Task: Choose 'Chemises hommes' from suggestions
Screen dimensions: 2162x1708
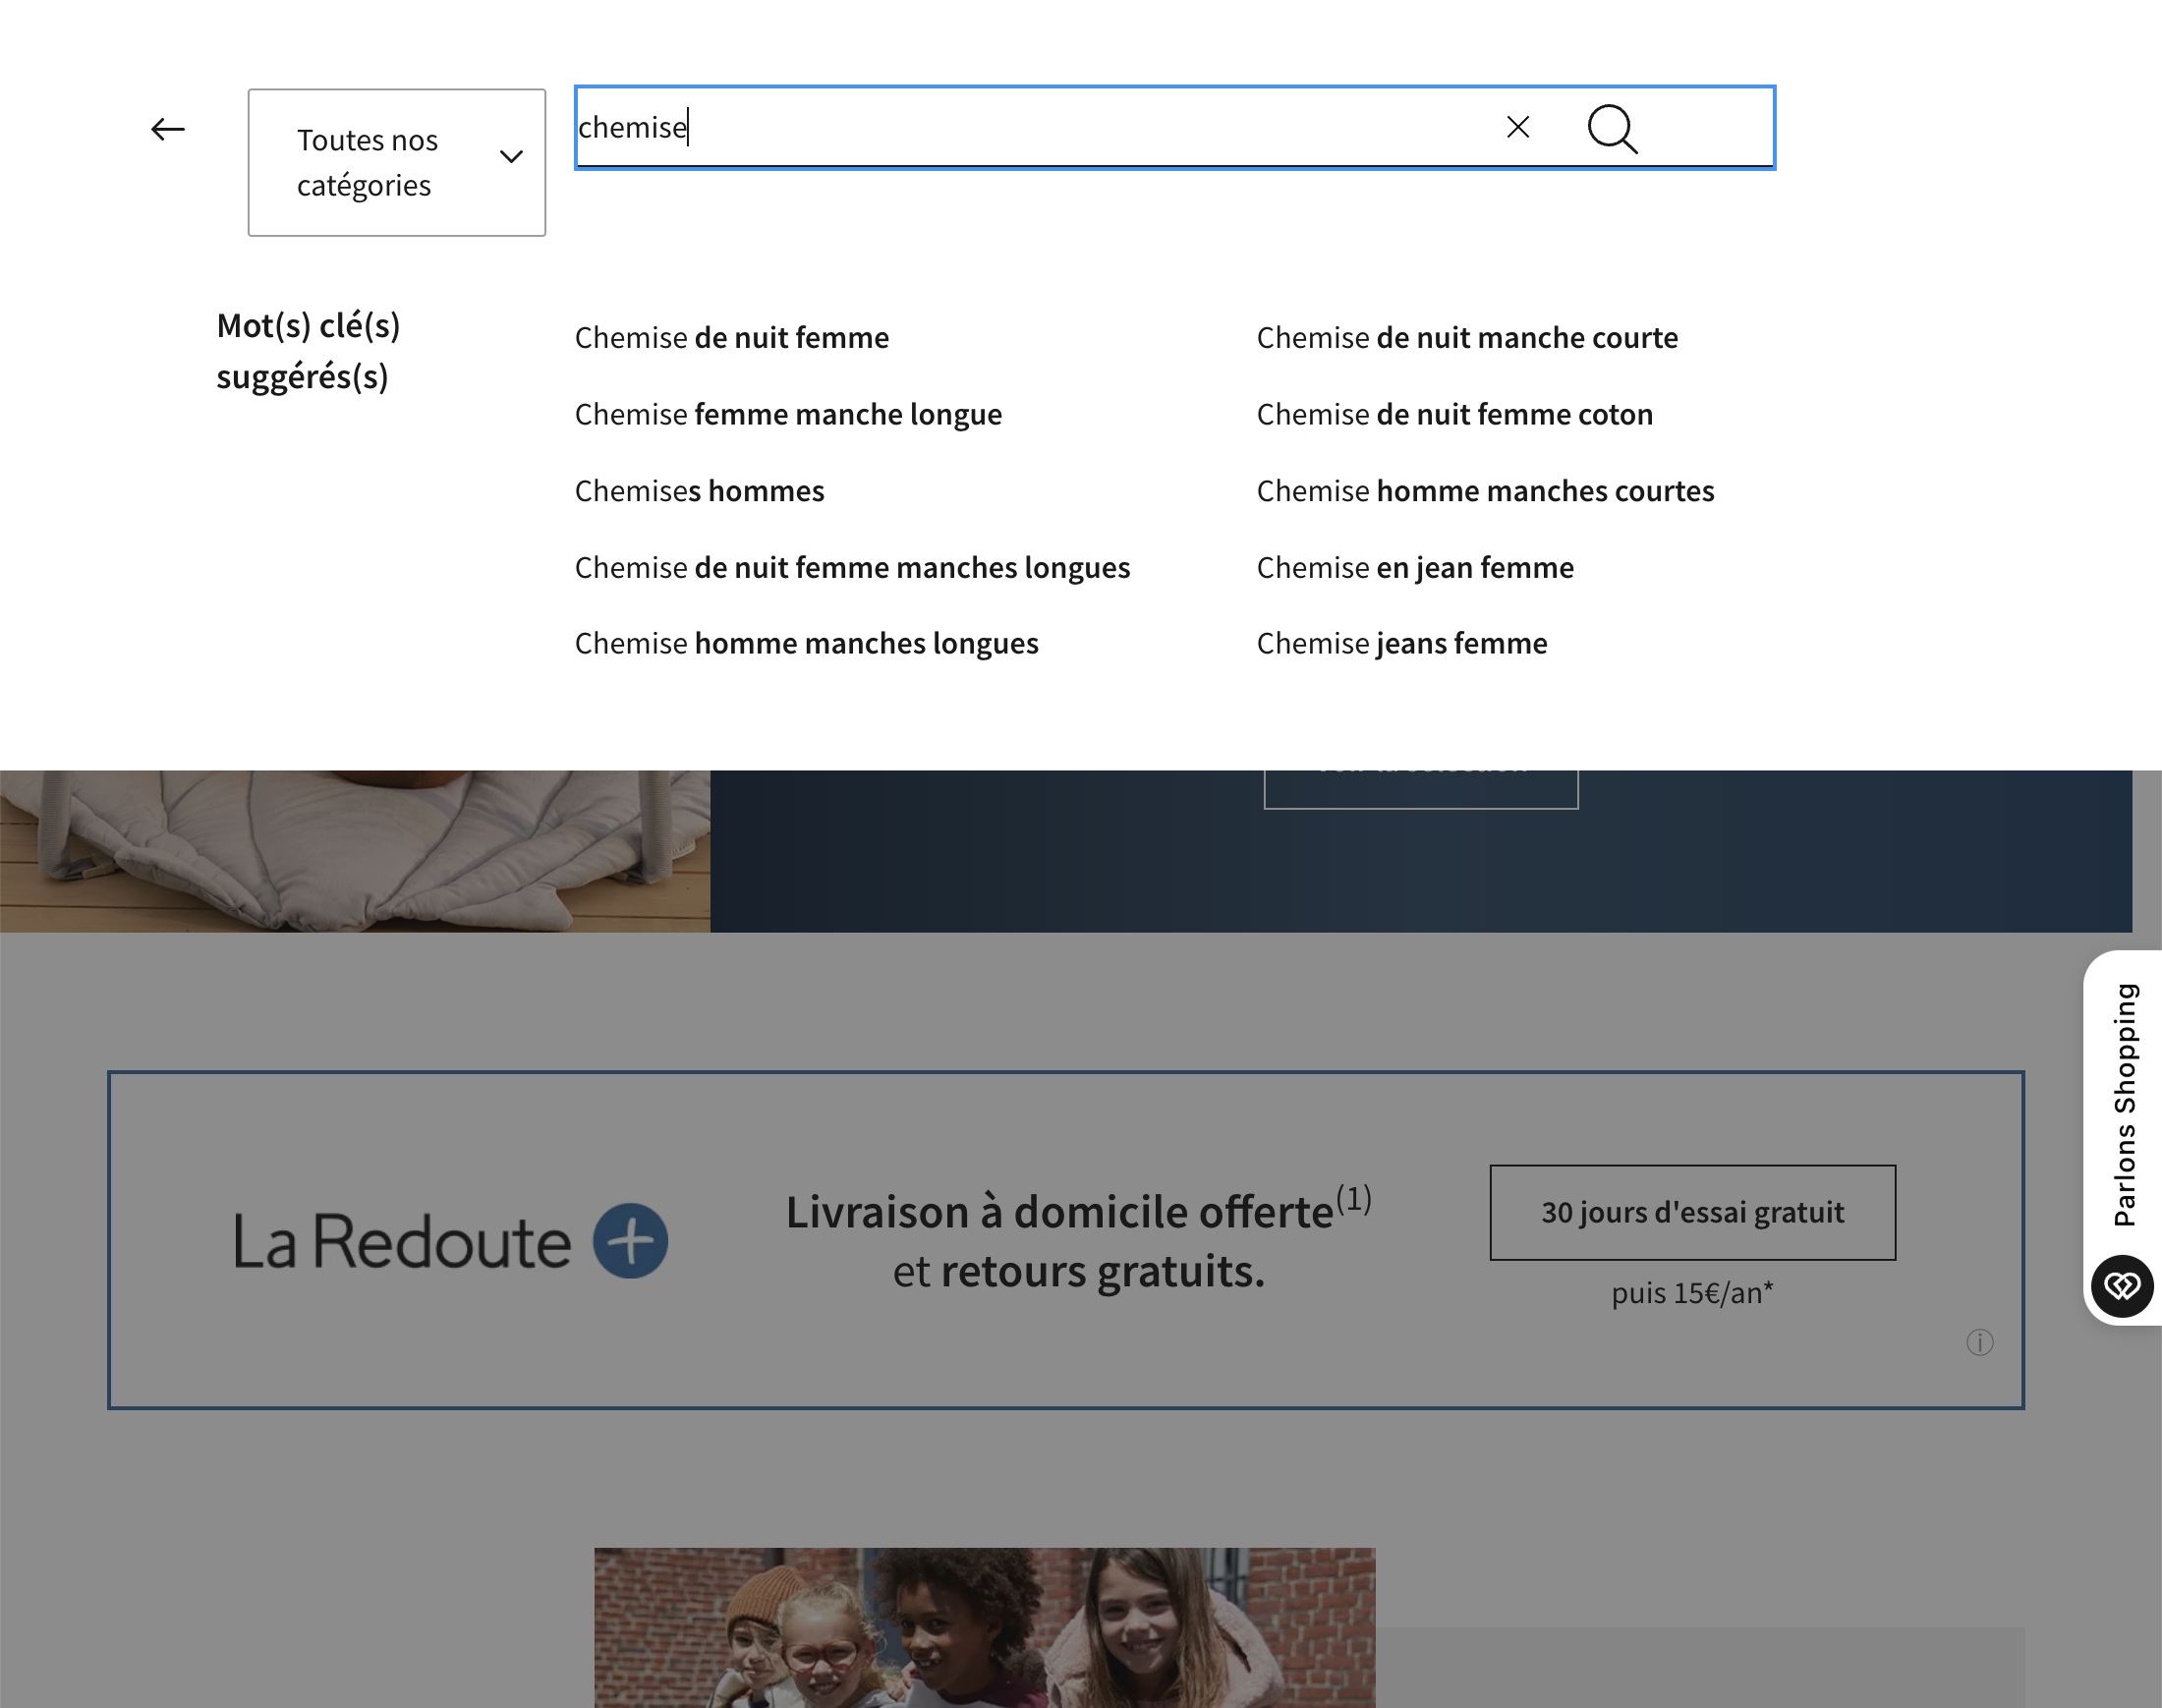Action: [699, 490]
